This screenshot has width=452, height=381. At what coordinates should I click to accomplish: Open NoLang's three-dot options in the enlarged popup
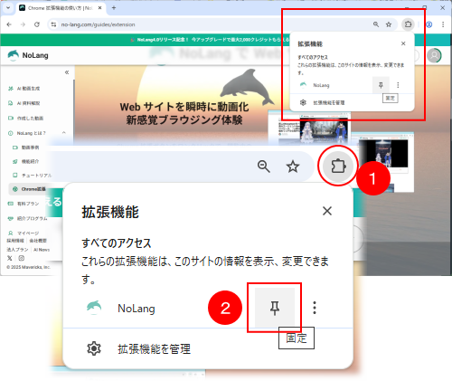coord(315,308)
